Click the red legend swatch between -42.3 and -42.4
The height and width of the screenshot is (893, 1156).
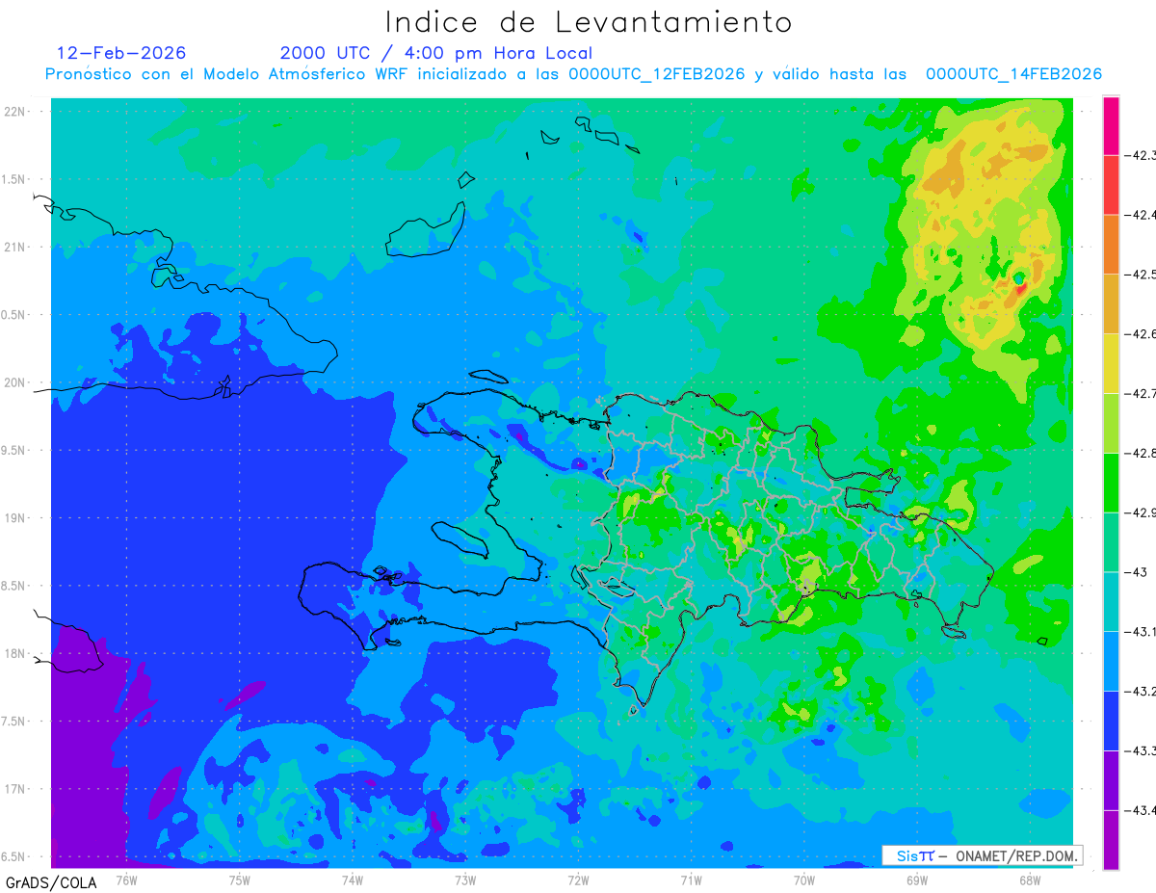tap(1111, 185)
